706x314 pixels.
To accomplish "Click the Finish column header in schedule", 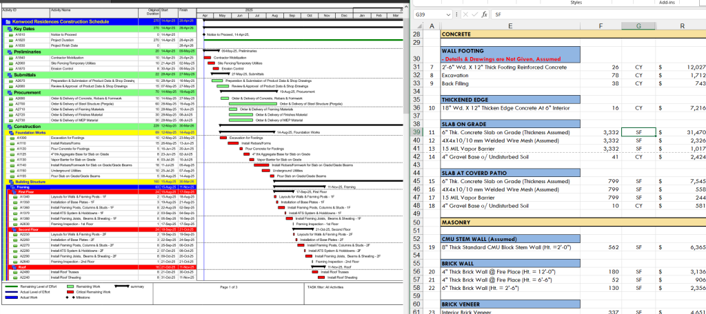I will pyautogui.click(x=186, y=12).
